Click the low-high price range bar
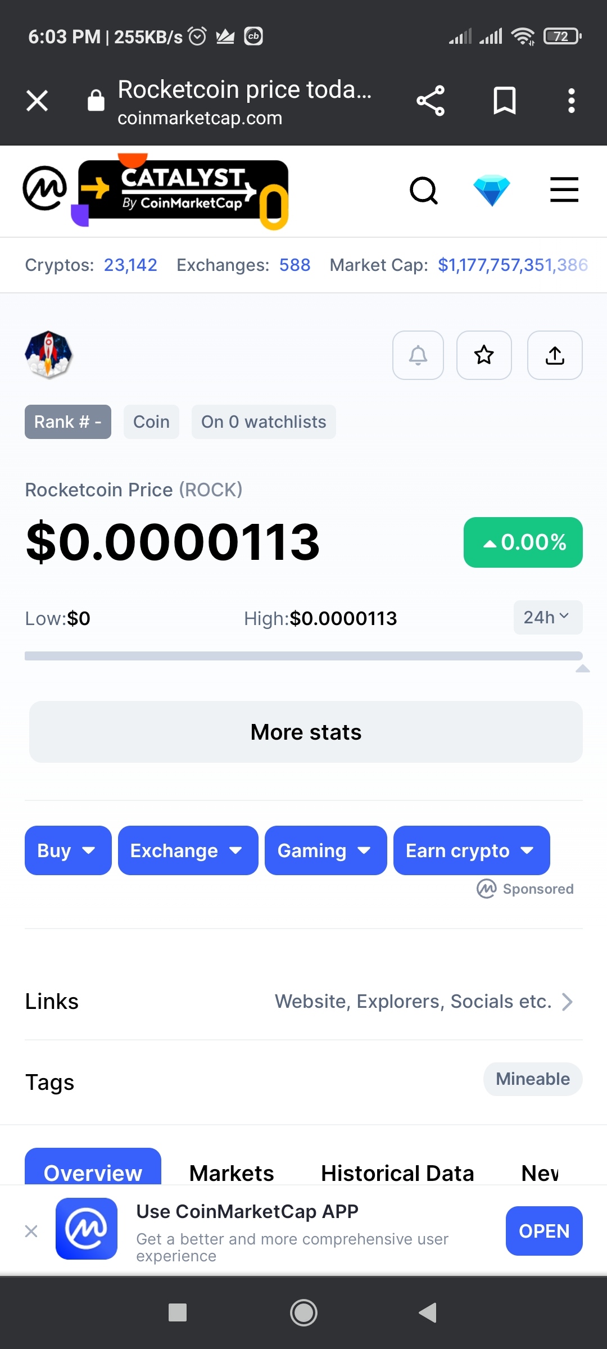The width and height of the screenshot is (607, 1349). (x=303, y=656)
